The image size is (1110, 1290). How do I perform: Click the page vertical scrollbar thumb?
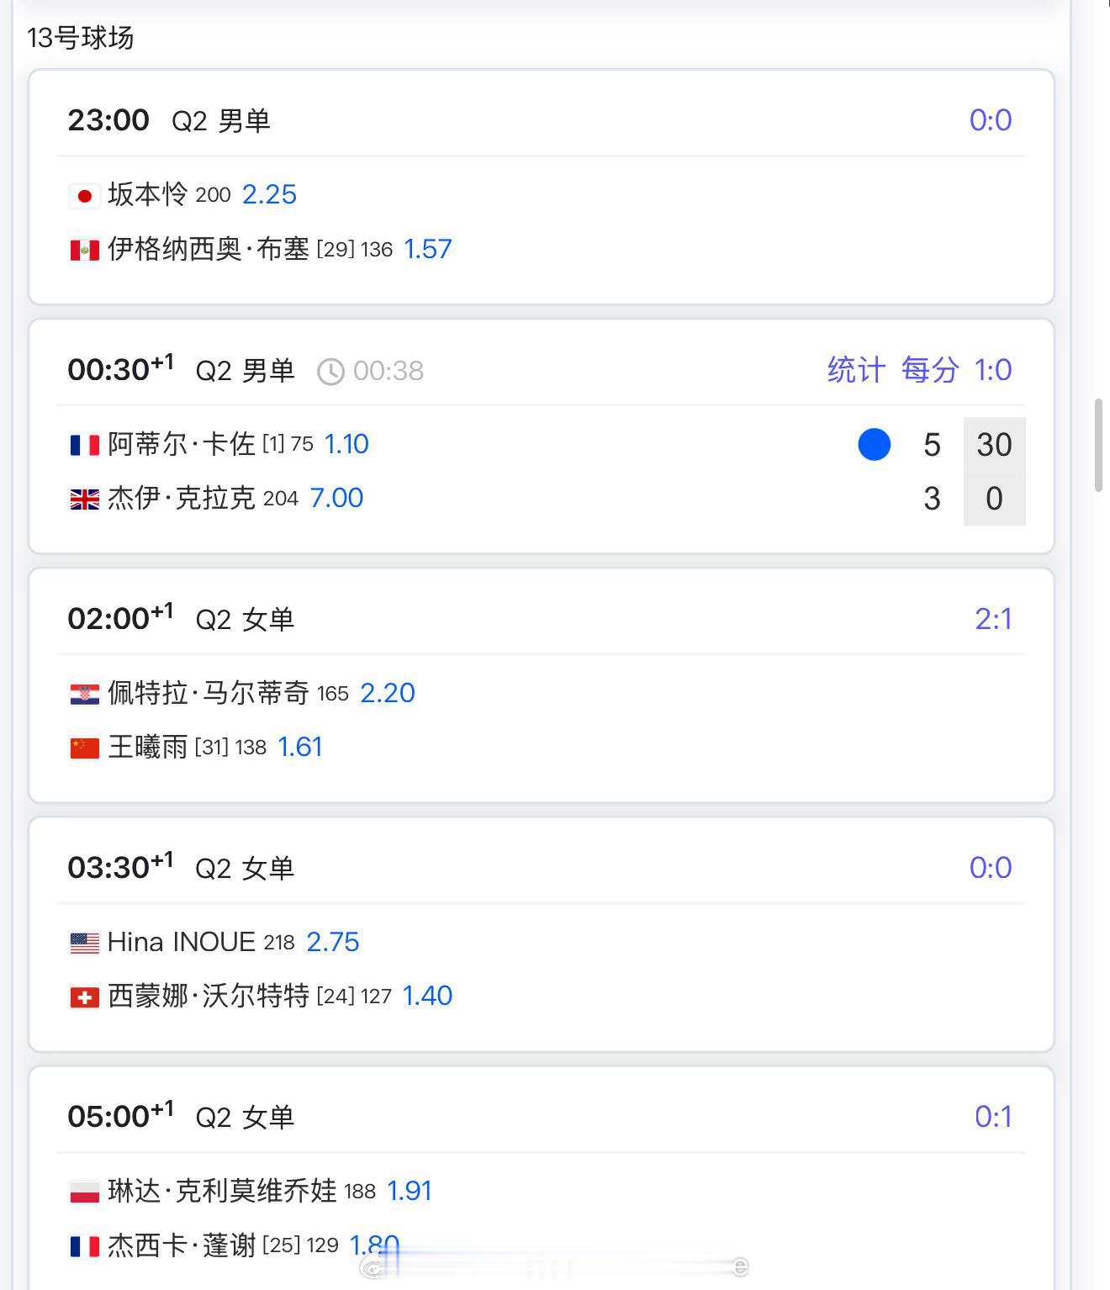coord(1098,446)
